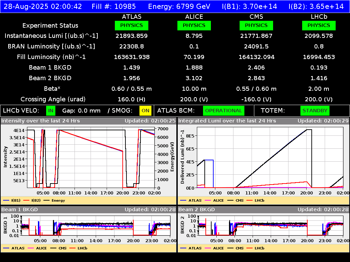The image size is (350, 262).
Task: Click 'Updated: 02:00:25' on the Intensity panel
Action: click(150, 121)
